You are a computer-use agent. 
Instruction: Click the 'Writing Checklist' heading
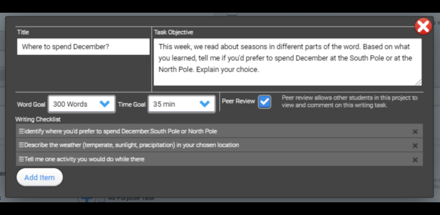38,119
